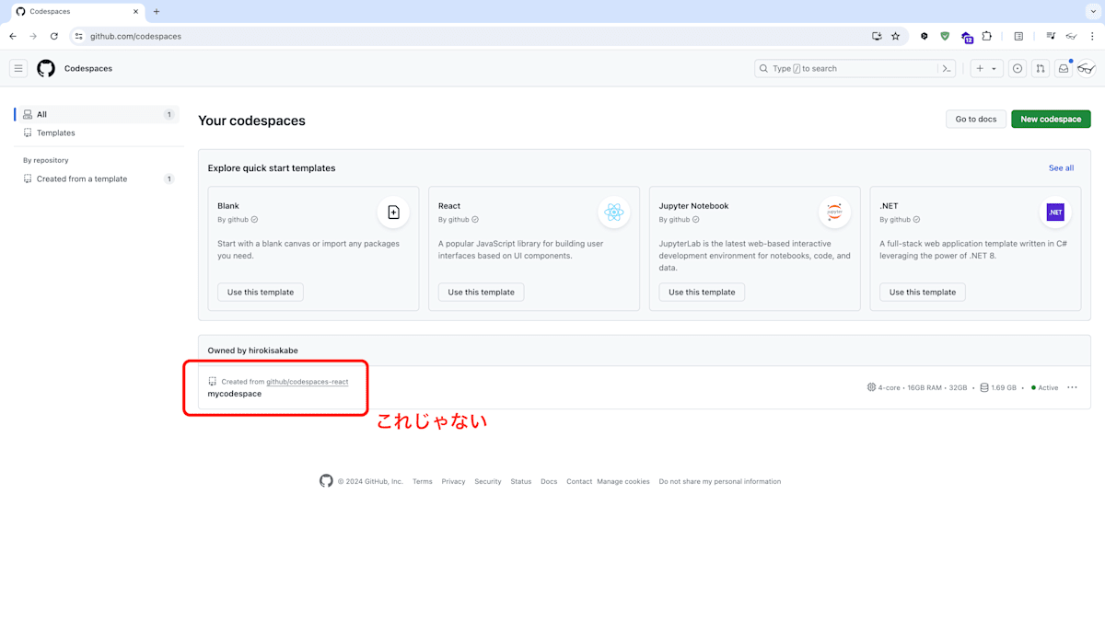
Task: Open the Pull requests icon in header
Action: pos(1041,68)
